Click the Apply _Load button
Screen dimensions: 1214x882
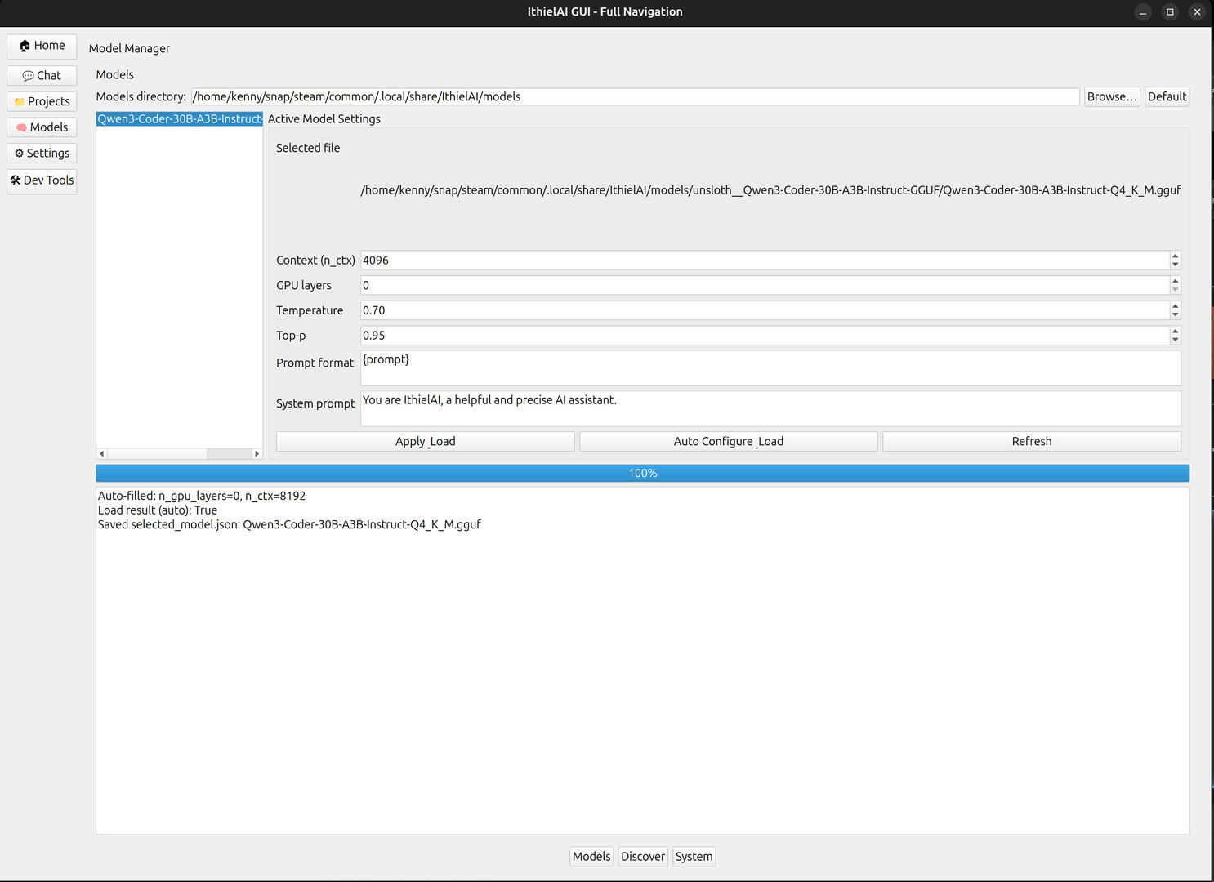coord(425,441)
